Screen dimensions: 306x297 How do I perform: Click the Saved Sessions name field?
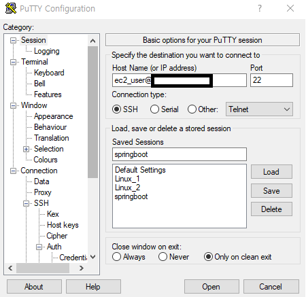pos(180,154)
